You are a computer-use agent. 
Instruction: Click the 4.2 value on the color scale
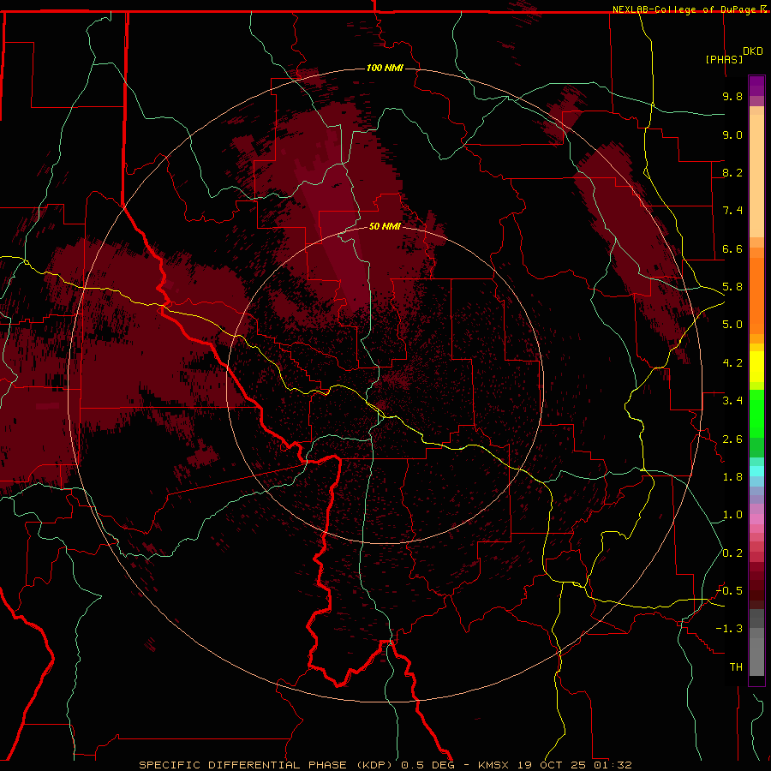pos(732,363)
